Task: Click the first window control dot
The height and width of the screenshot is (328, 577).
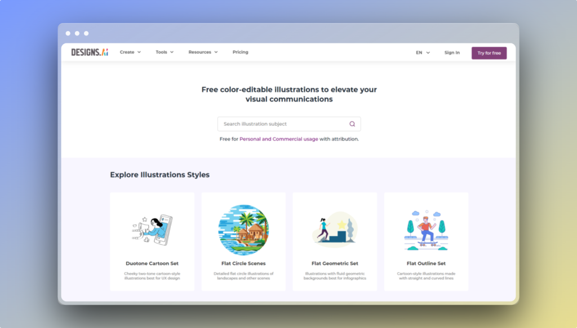Action: click(68, 33)
